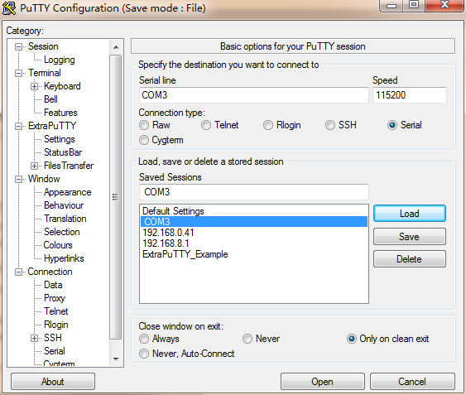The width and height of the screenshot is (466, 395).
Task: Open ExtraPuTTY Settings category
Action: [x=59, y=139]
